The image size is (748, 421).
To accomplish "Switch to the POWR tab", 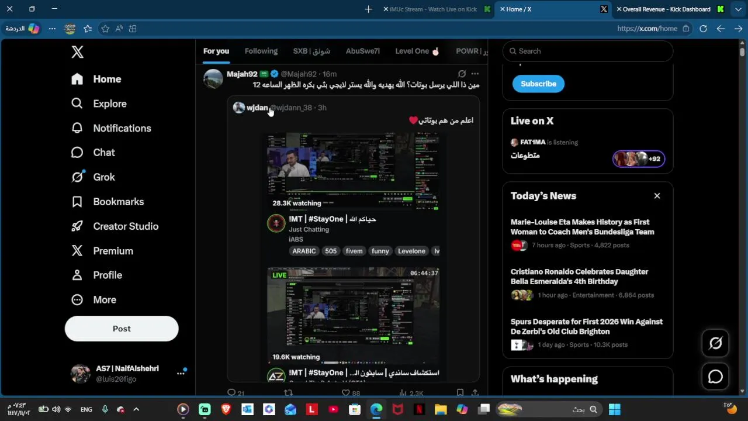I will coord(472,51).
